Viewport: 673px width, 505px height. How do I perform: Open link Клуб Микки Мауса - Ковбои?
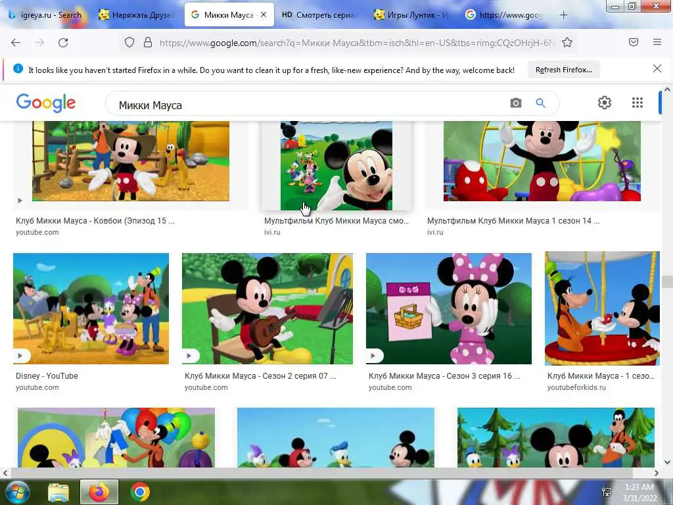(x=95, y=221)
